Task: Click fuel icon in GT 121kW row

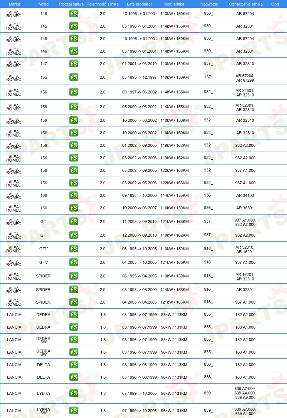Action: pos(74,222)
